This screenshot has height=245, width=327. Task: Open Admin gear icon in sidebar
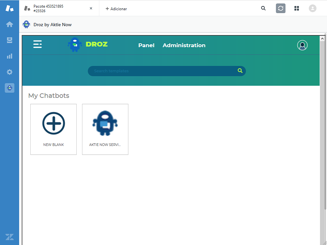tap(10, 72)
